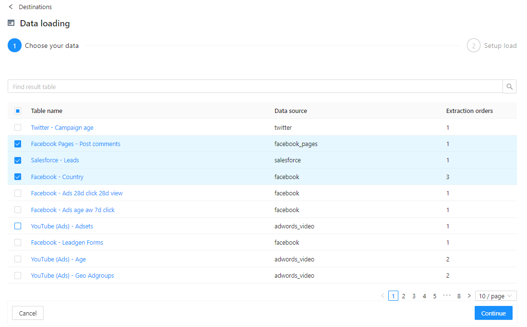527x327 pixels.
Task: Uncheck the Facebook - Country checkbox
Action: coord(18,177)
